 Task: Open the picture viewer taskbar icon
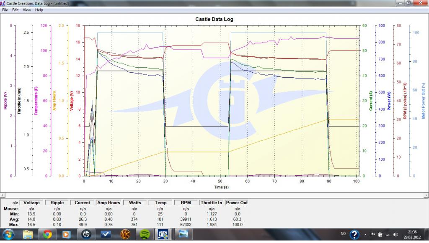click(183, 234)
